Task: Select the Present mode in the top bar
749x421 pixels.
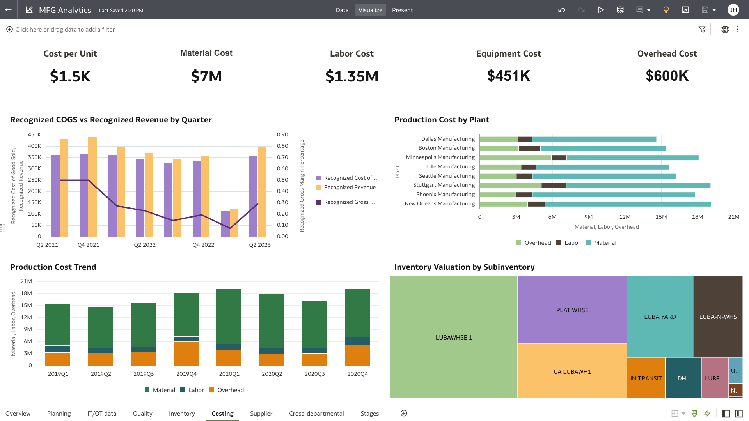Action: point(402,10)
